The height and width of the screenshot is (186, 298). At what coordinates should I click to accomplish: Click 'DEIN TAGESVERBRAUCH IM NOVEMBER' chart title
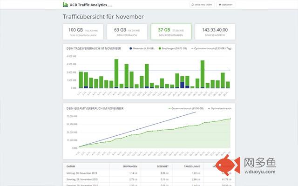click(x=94, y=48)
